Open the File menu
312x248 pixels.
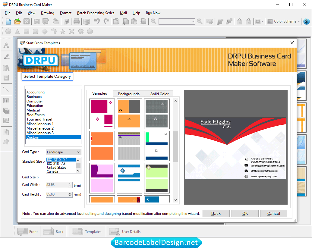coord(8,13)
